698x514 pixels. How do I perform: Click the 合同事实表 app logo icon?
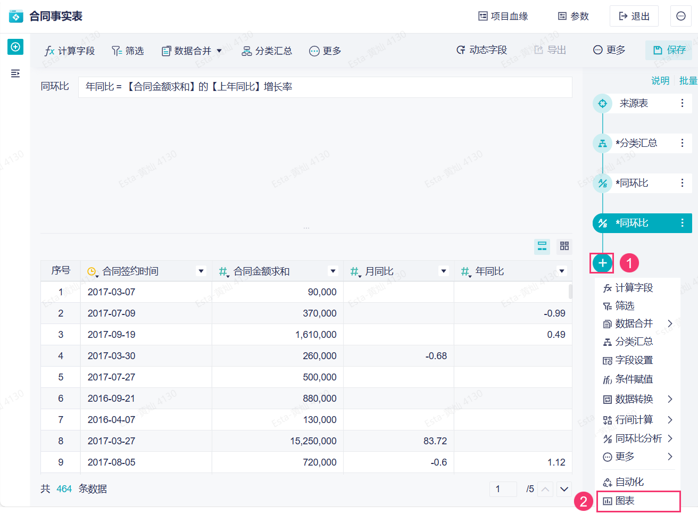16,16
